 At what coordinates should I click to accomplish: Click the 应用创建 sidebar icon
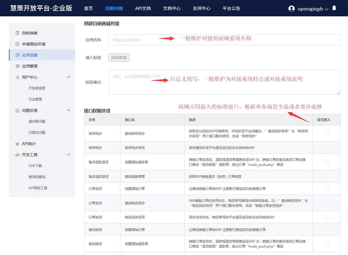click(x=17, y=55)
